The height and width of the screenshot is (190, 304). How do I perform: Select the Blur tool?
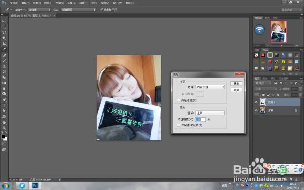4,88
